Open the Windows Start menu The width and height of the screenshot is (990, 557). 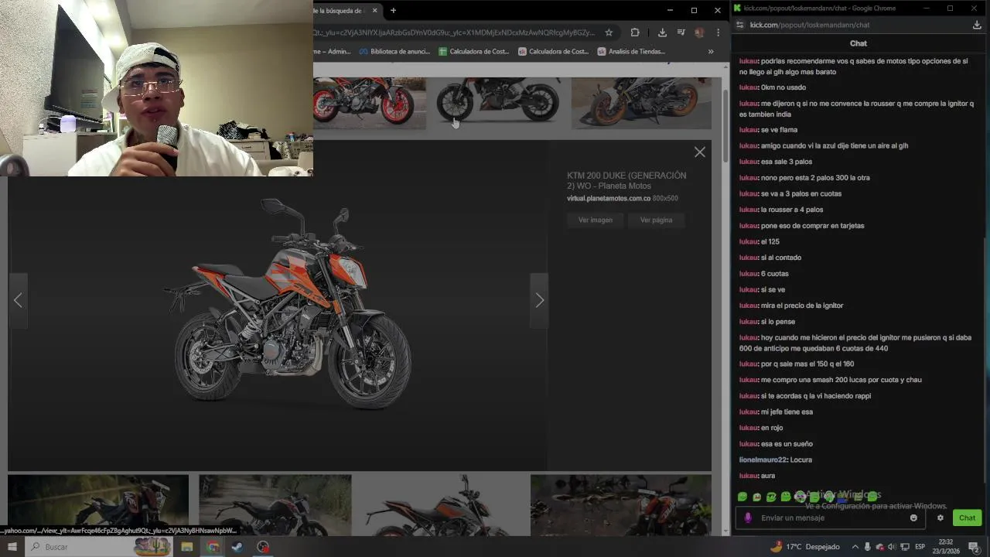pos(12,547)
